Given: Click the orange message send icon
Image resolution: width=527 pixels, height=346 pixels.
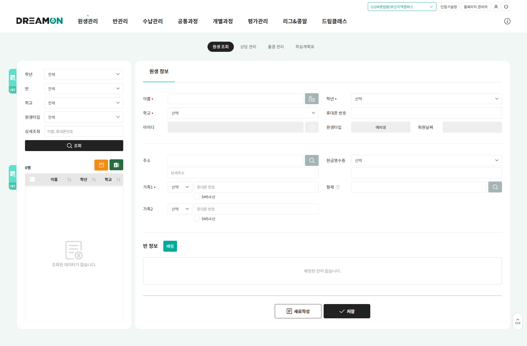Looking at the screenshot, I should 101,165.
